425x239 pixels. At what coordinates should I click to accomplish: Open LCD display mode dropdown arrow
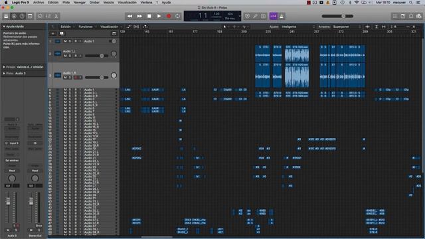[240, 16]
